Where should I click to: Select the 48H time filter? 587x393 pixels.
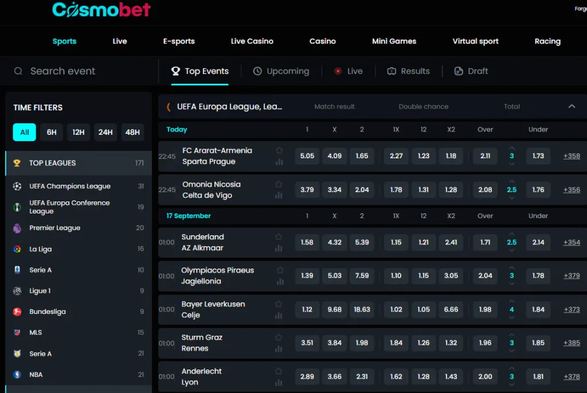[x=132, y=133]
